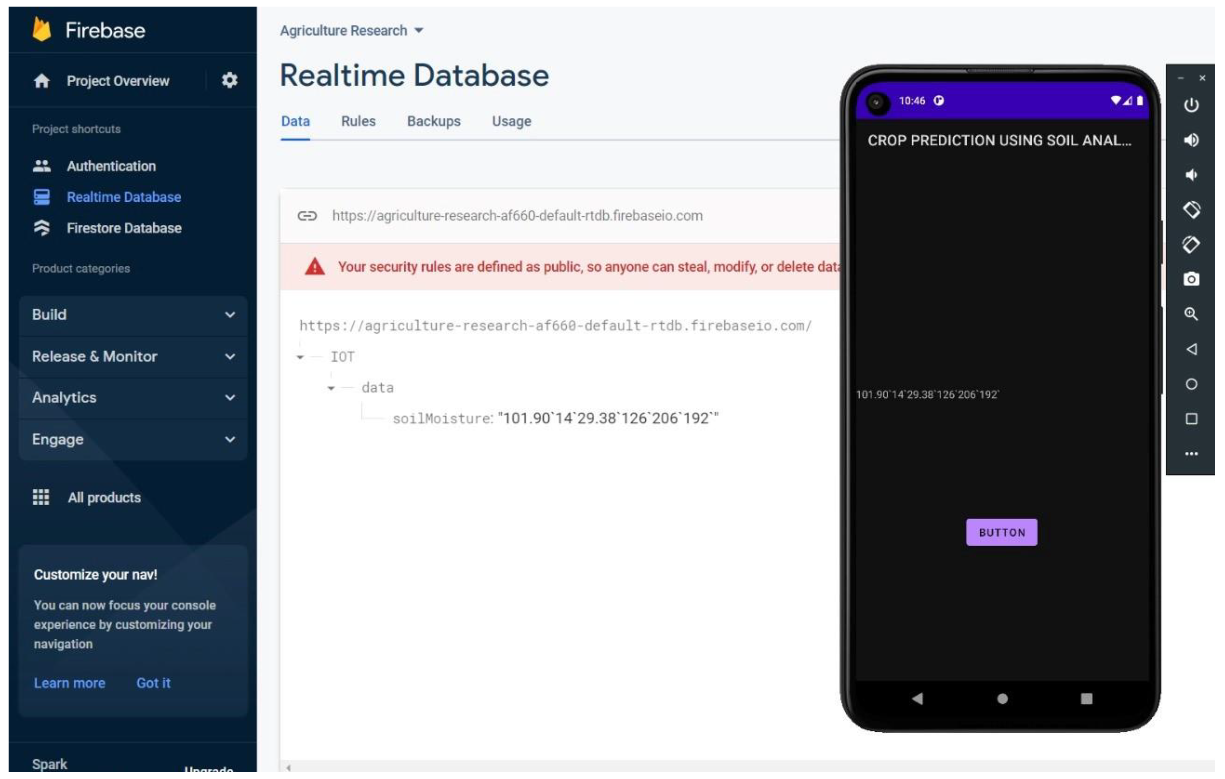Open Firestore Database from sidebar
The height and width of the screenshot is (779, 1225).
(124, 228)
